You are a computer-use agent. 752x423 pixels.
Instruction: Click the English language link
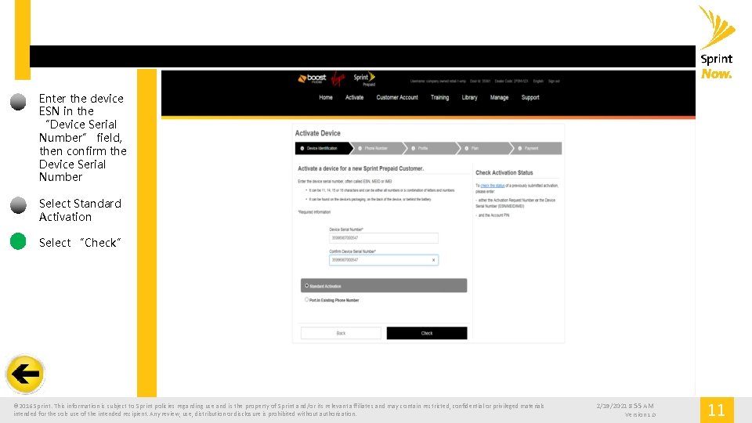tap(538, 81)
